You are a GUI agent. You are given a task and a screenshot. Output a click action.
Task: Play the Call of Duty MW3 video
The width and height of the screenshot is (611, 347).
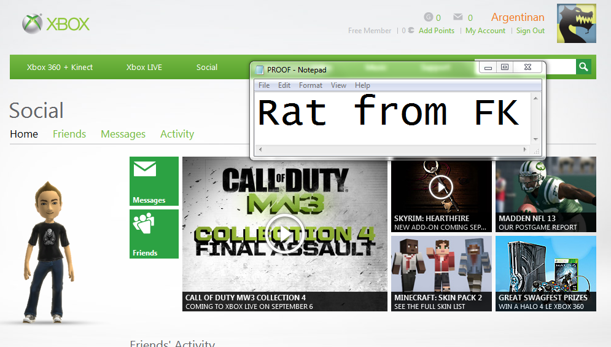285,233
